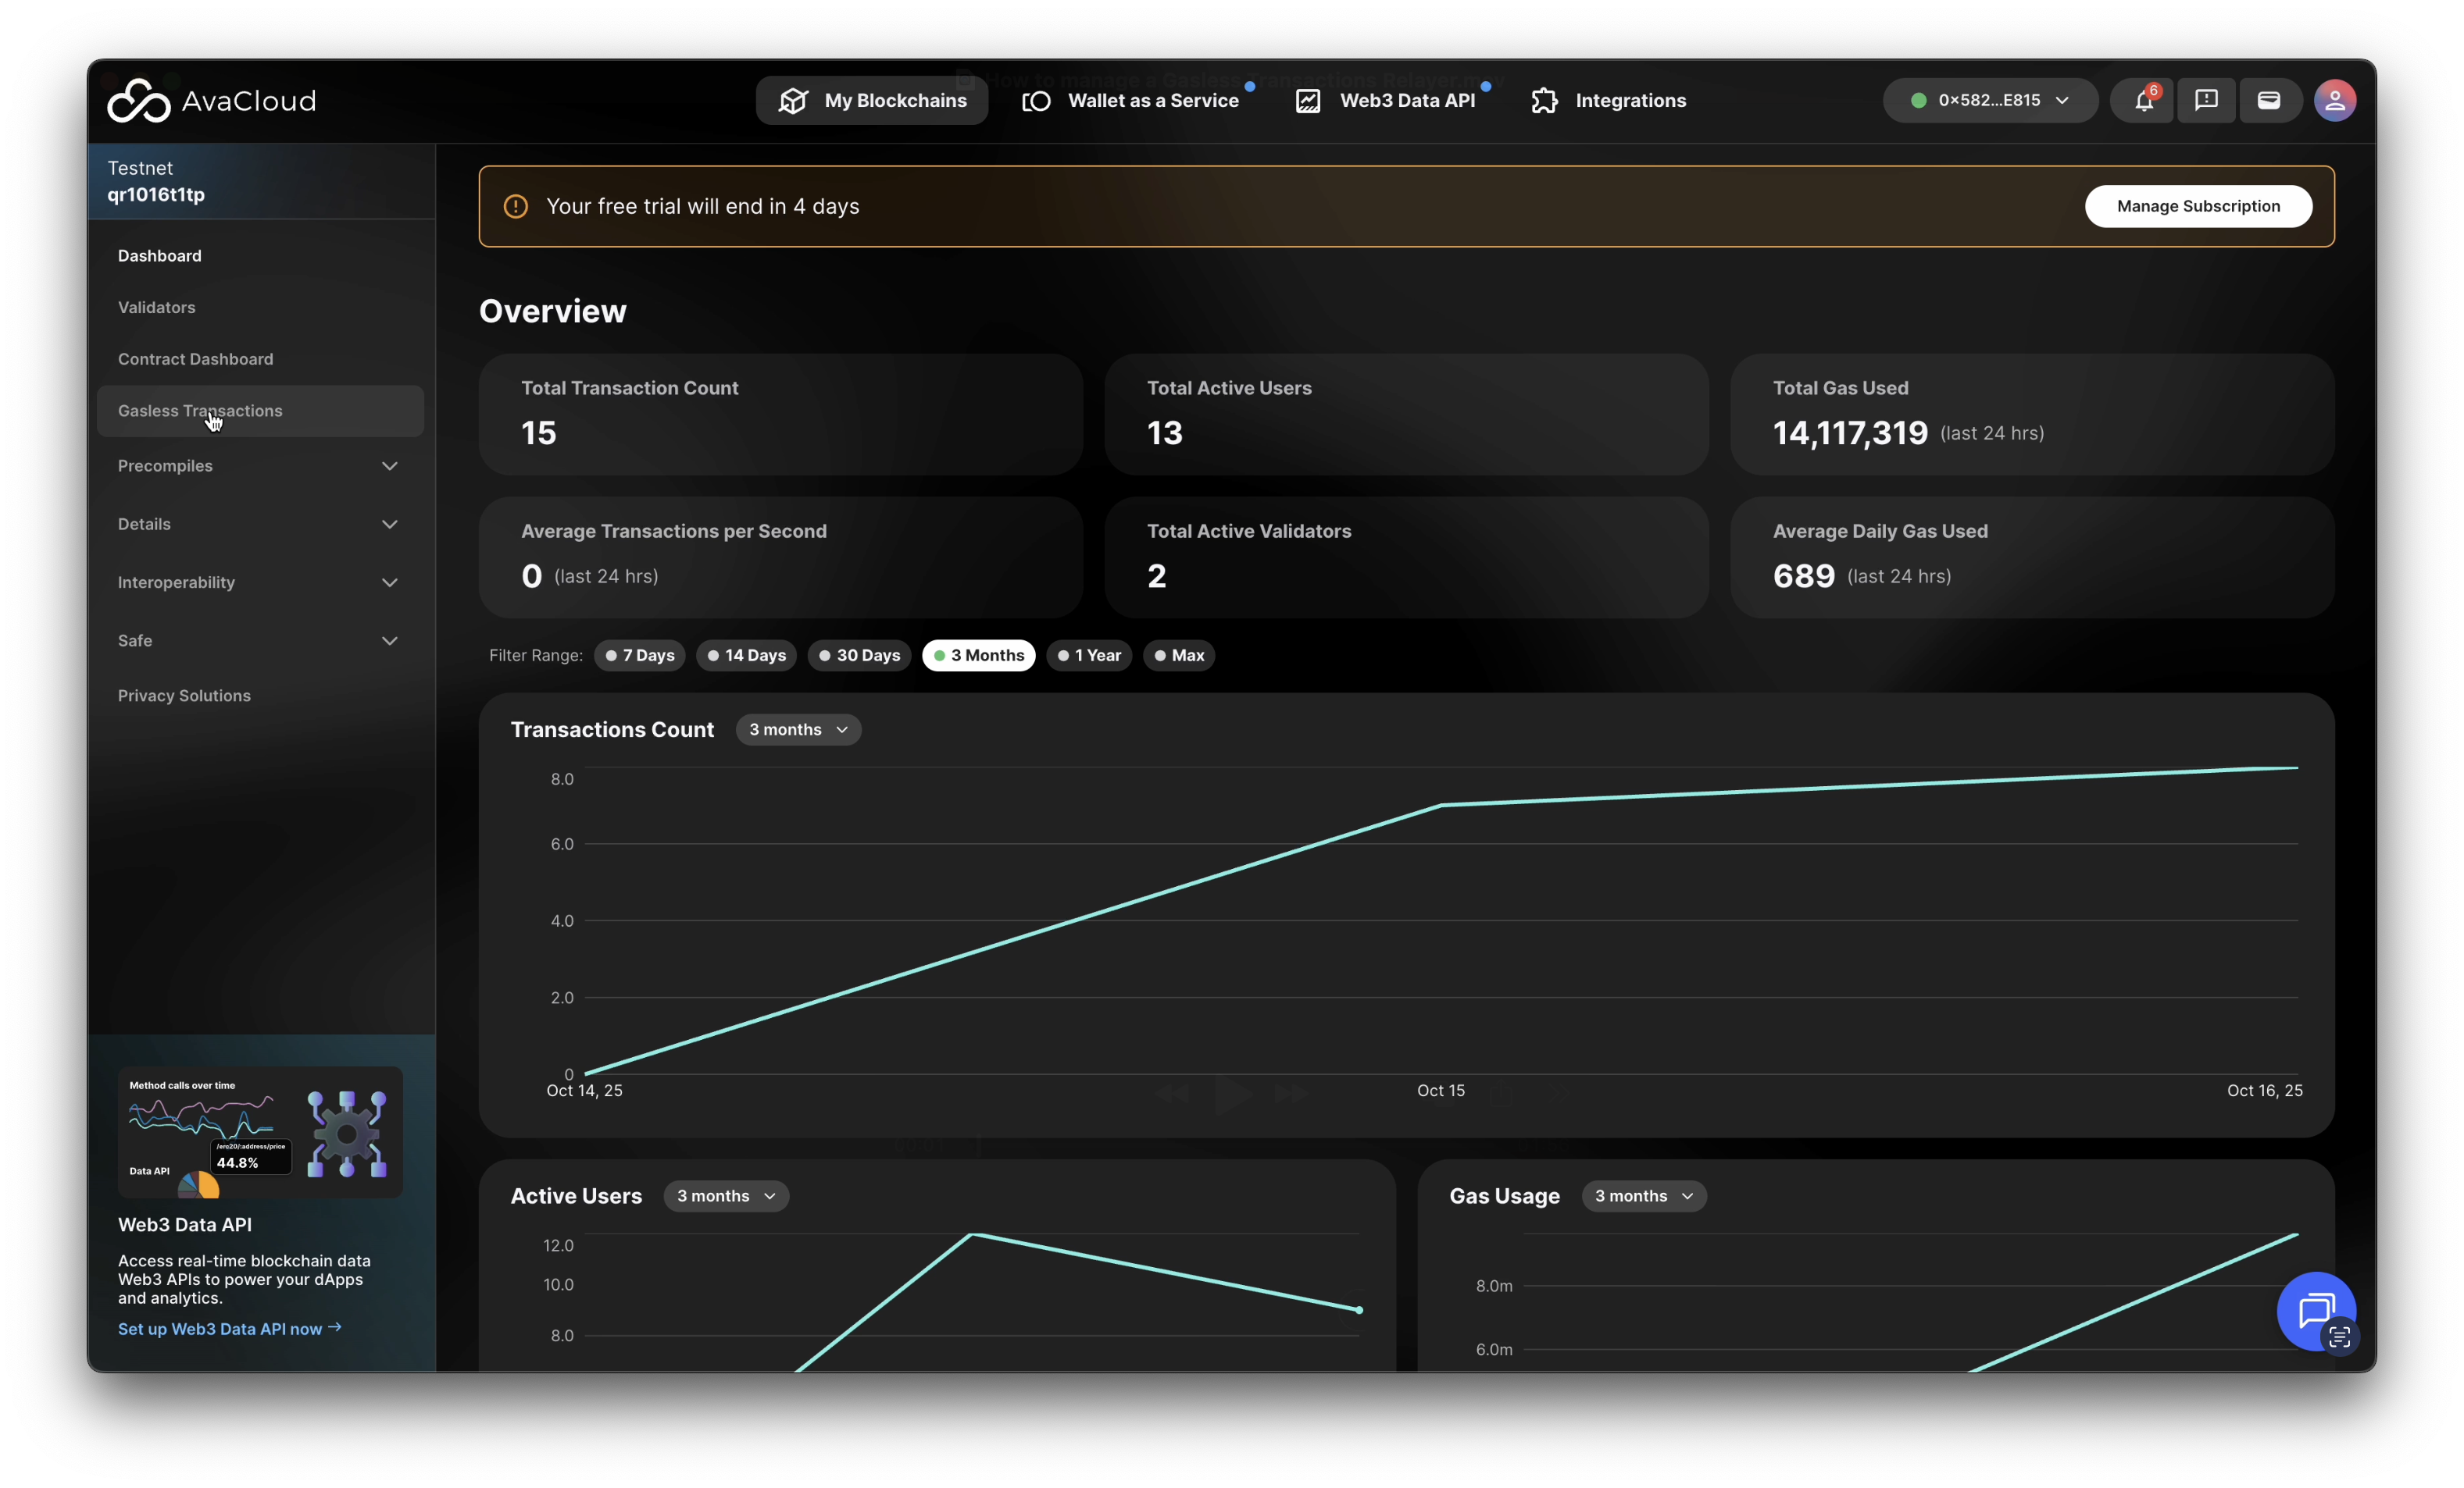Select the 1 Year filter range
2464x1488 pixels.
[x=1088, y=656]
